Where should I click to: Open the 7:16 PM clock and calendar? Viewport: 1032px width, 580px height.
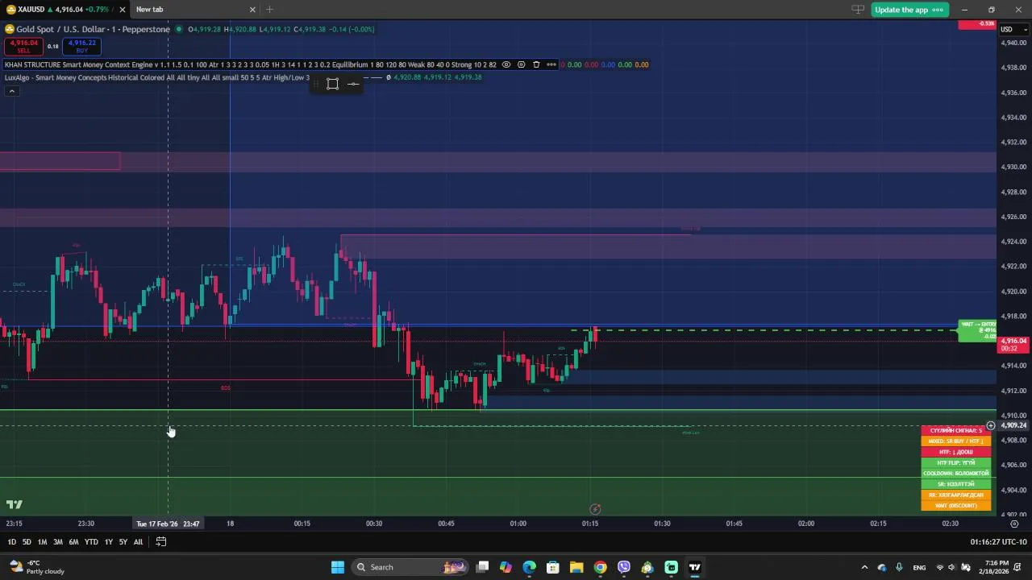[x=996, y=567]
